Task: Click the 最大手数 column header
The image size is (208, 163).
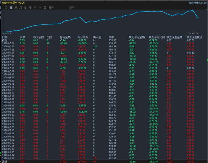Action: point(38,37)
